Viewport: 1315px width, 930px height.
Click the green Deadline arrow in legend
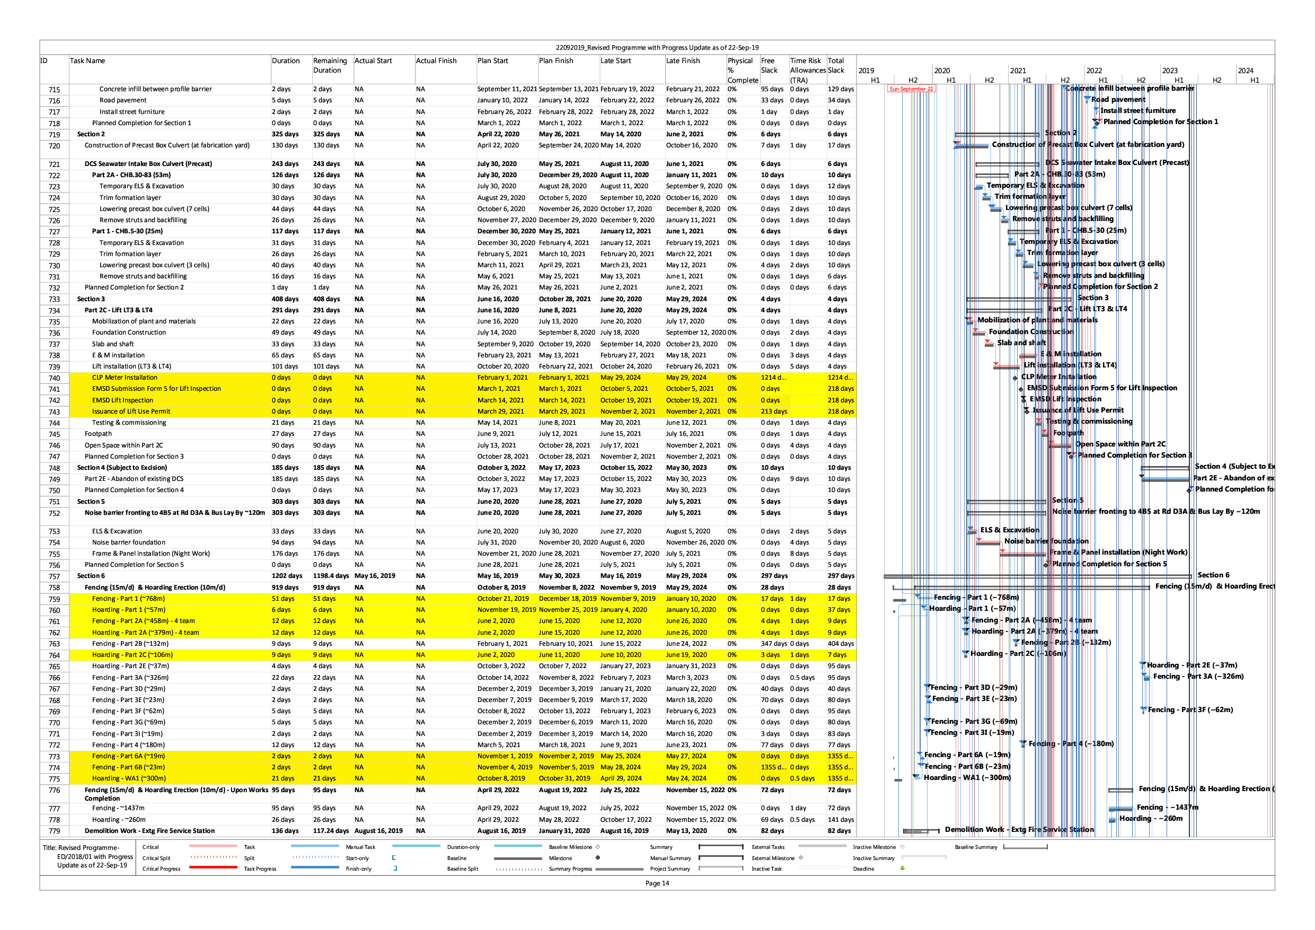(902, 868)
